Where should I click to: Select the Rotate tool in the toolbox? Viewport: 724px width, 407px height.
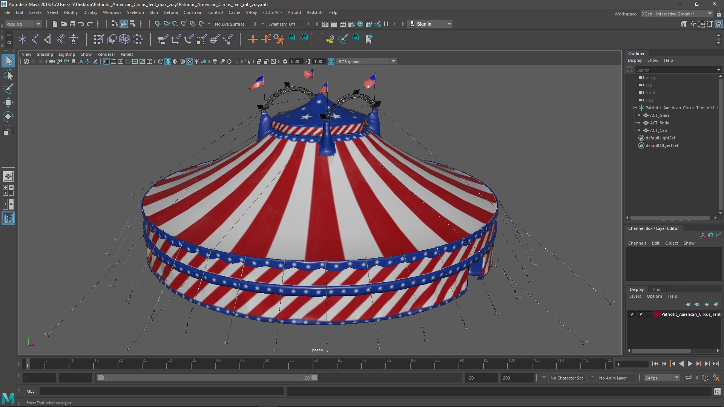coord(8,116)
